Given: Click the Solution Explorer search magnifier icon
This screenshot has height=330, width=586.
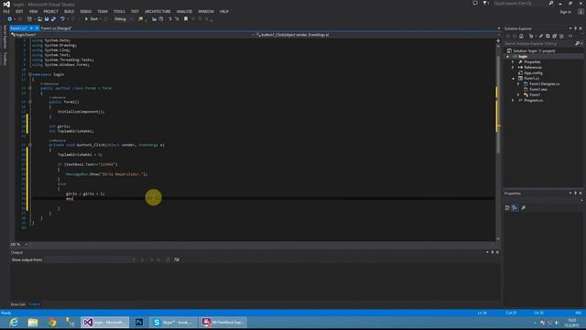Looking at the screenshot, I should 578,43.
